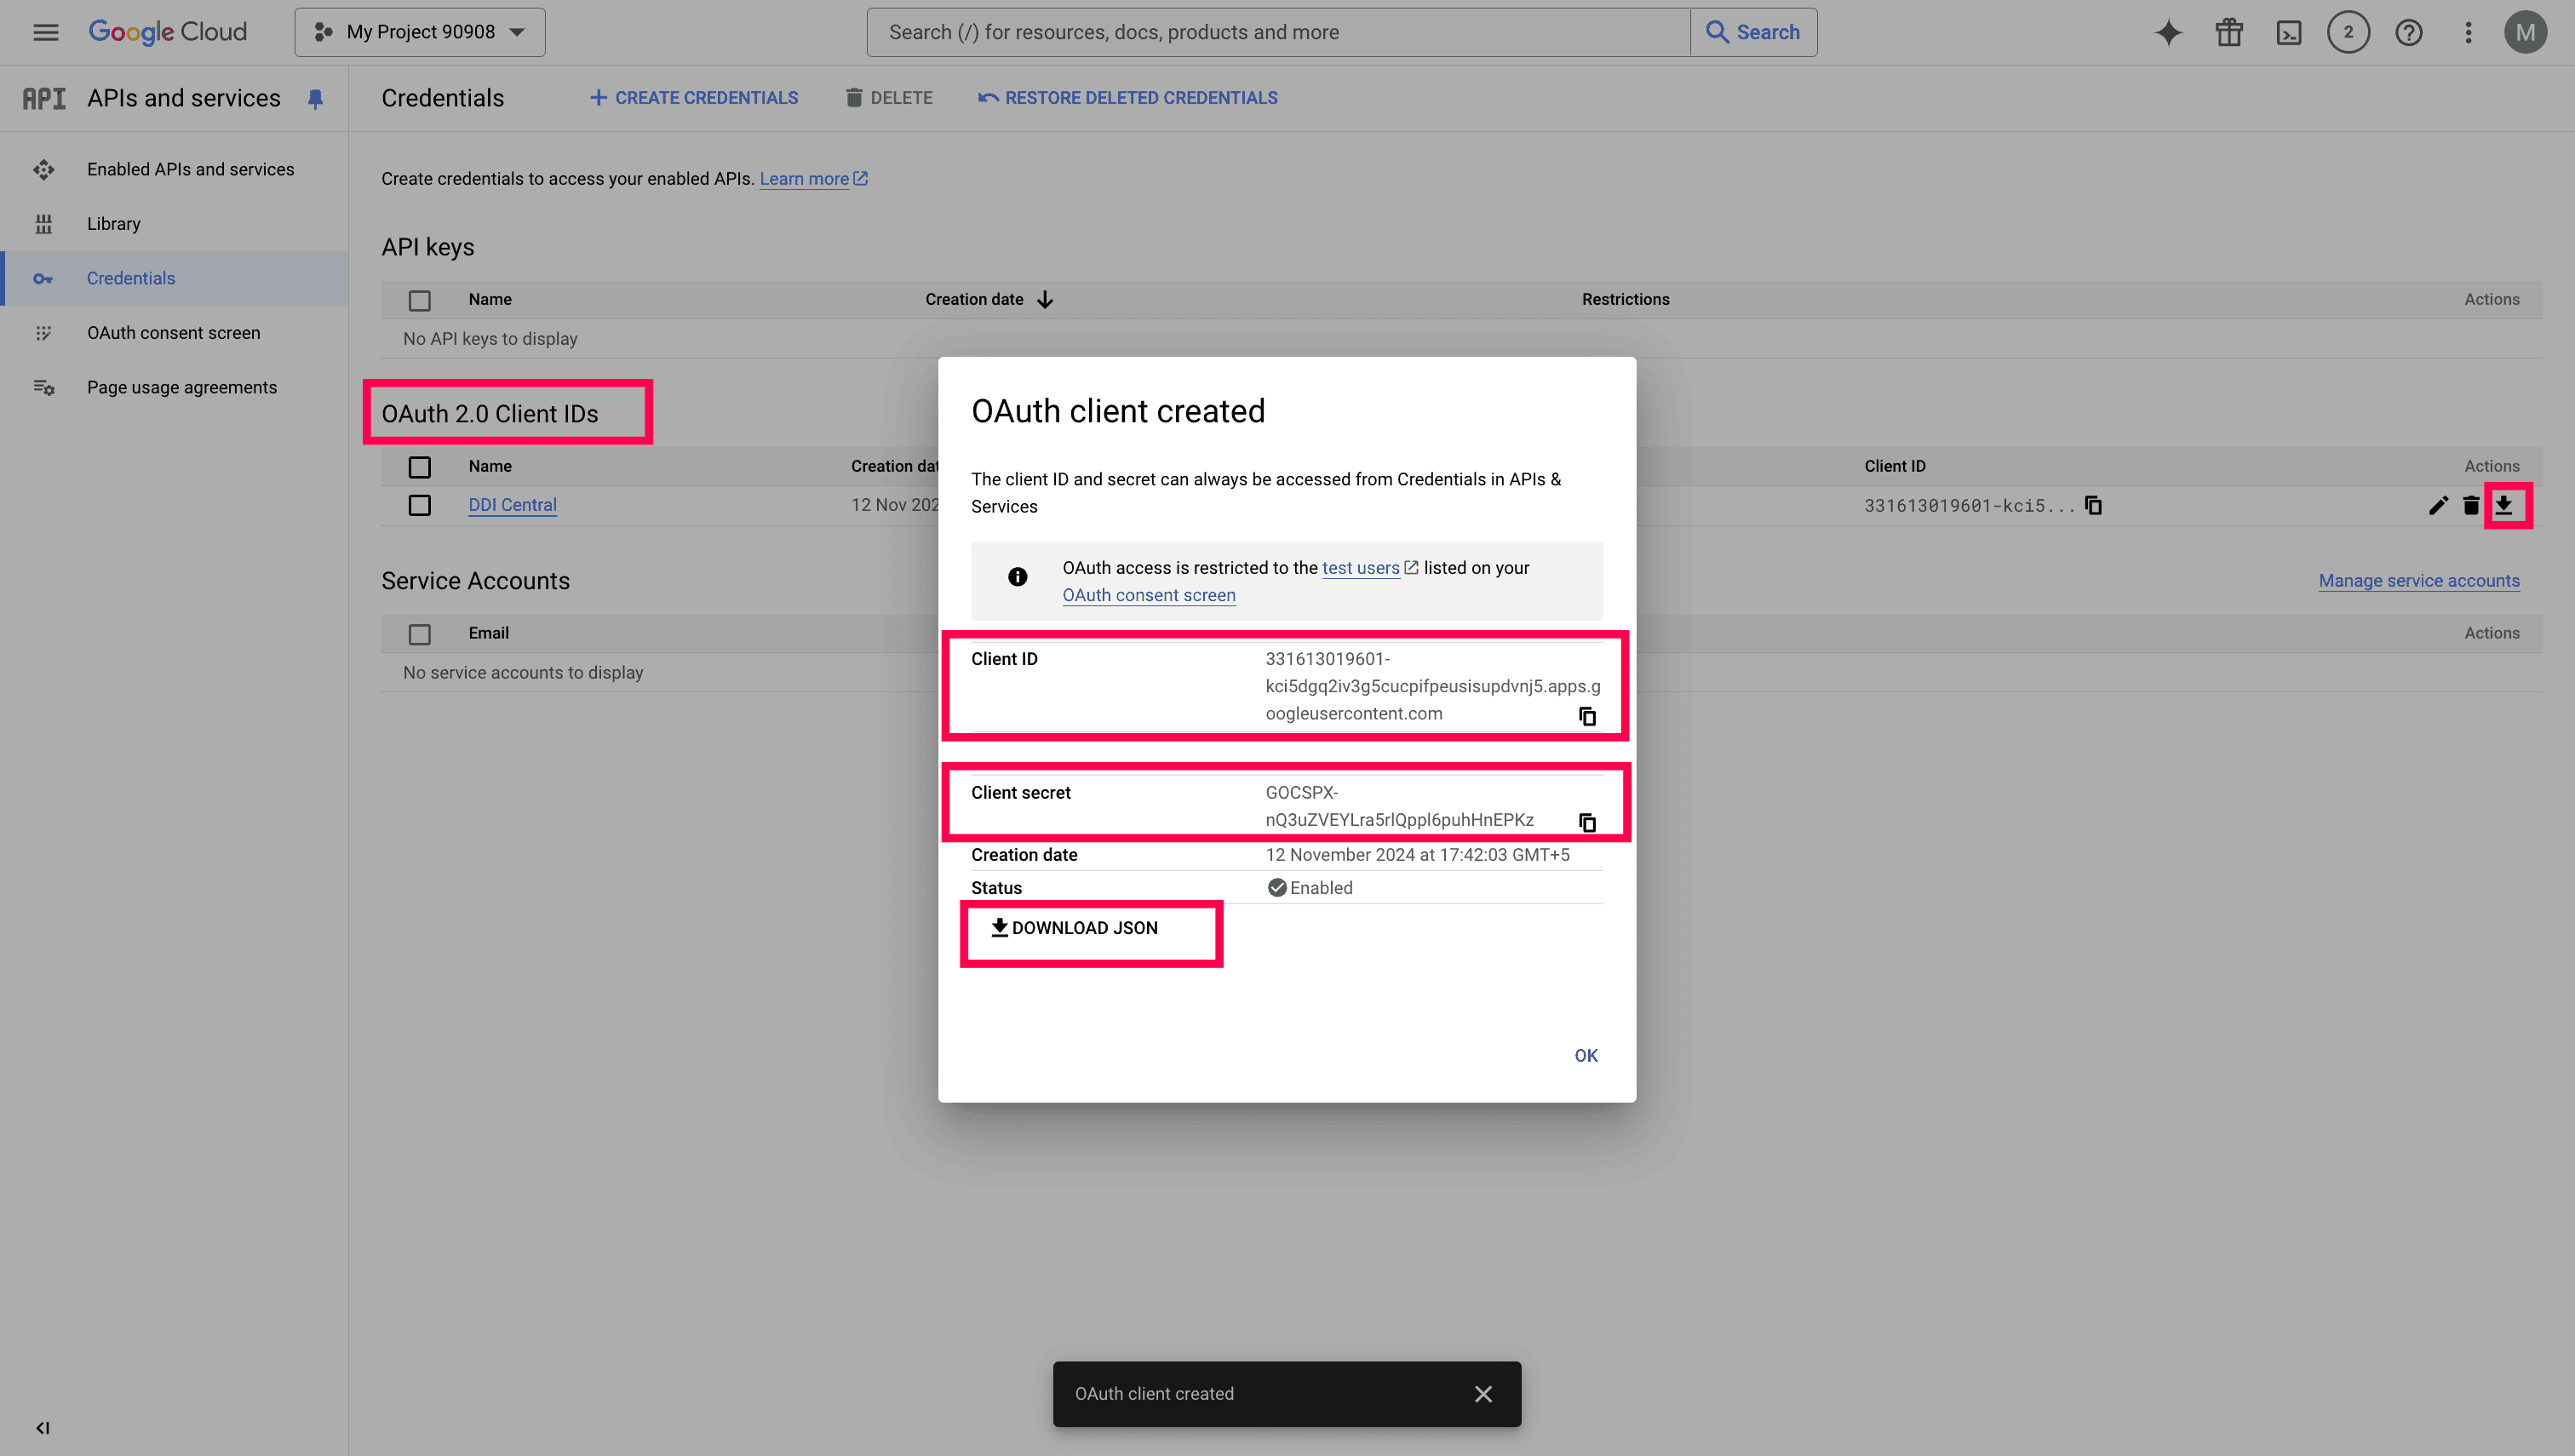This screenshot has width=2575, height=1456.
Task: Open the My Project 90908 project selector
Action: 420,32
